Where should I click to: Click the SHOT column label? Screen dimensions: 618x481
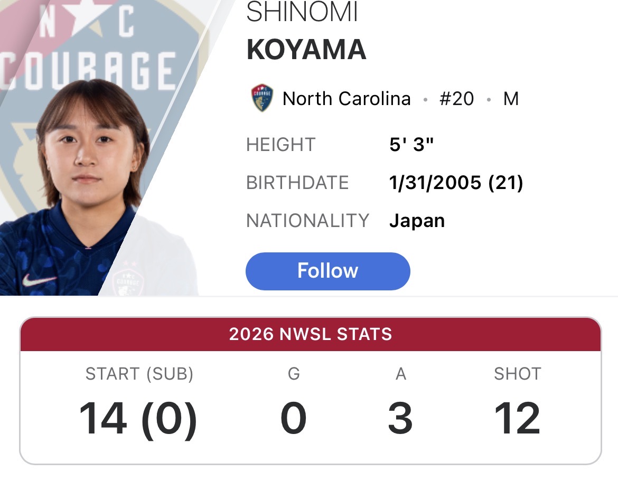[518, 373]
